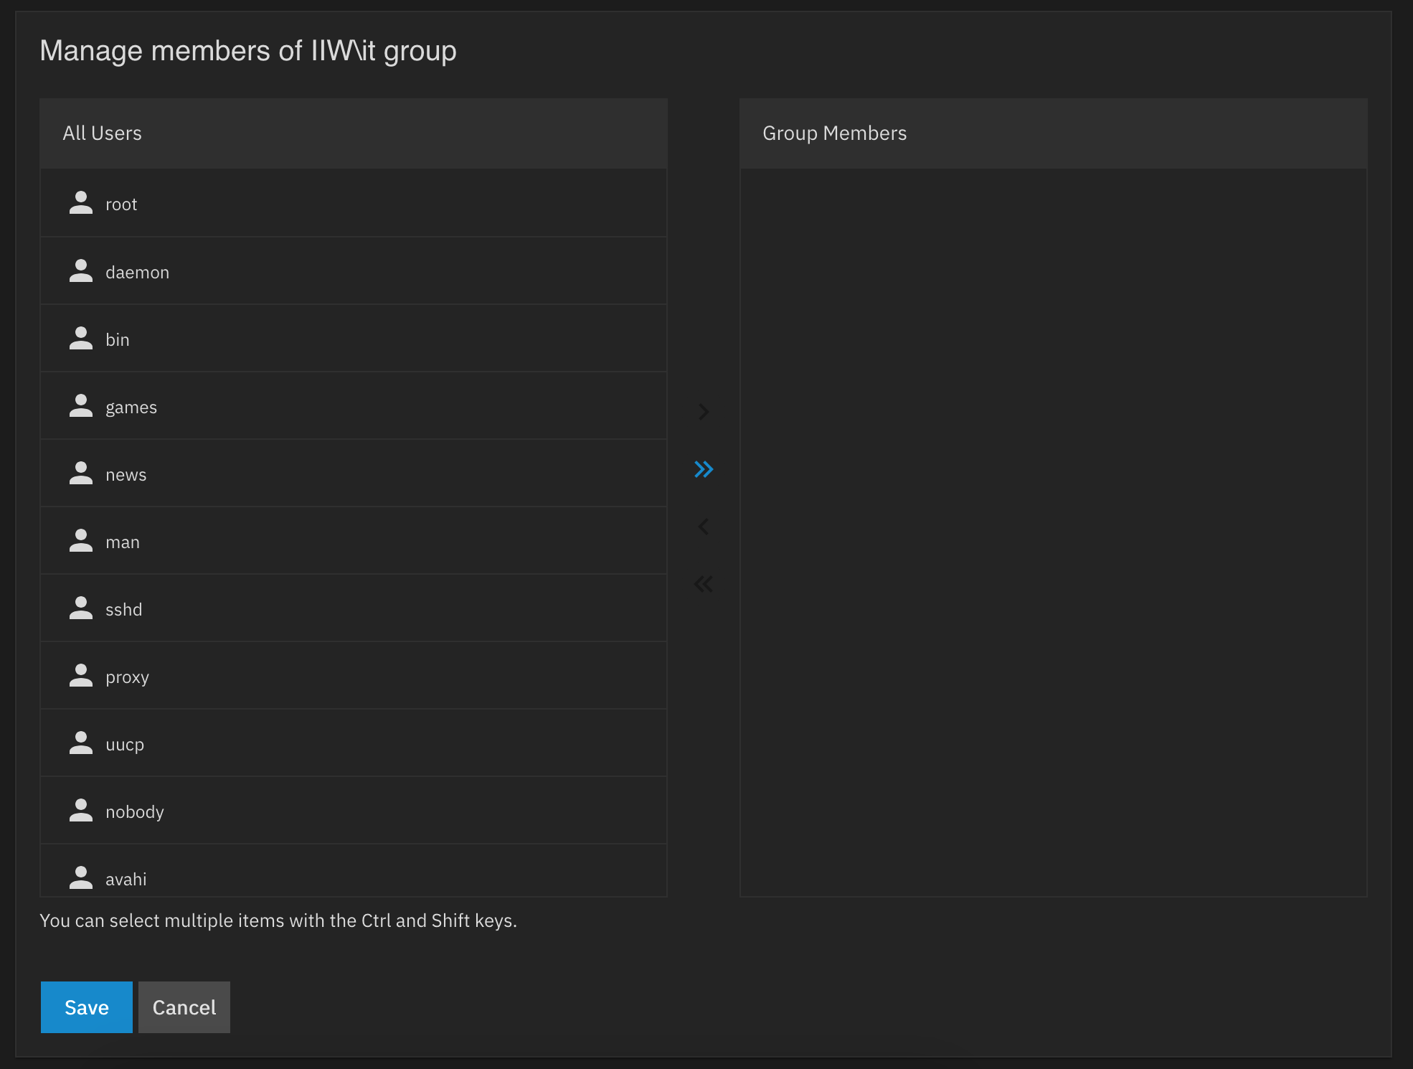Image resolution: width=1413 pixels, height=1069 pixels.
Task: Save the group membership changes
Action: click(87, 1007)
